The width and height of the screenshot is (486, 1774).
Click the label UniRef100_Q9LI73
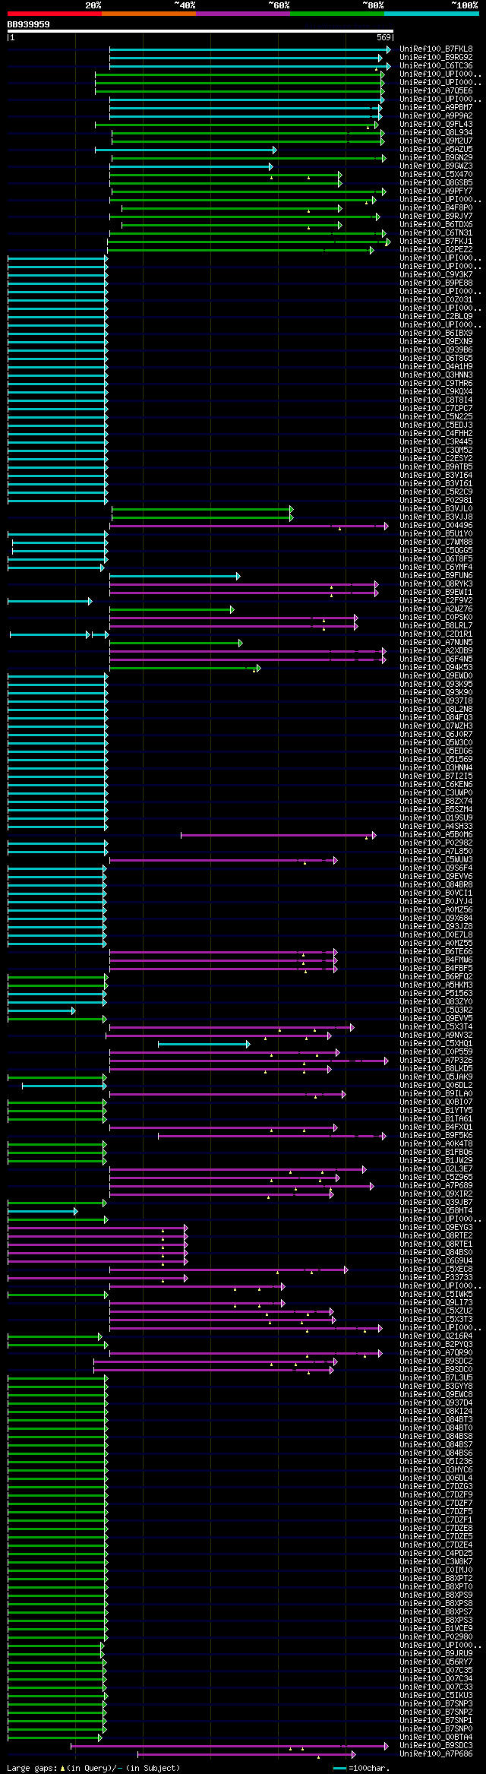[x=436, y=1303]
